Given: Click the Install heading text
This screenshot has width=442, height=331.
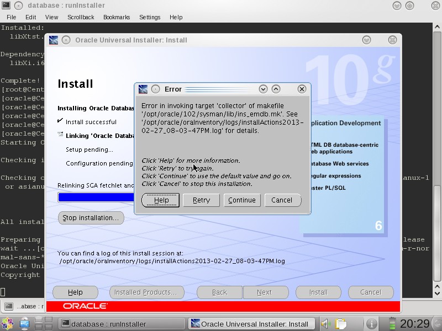Looking at the screenshot, I should (75, 84).
